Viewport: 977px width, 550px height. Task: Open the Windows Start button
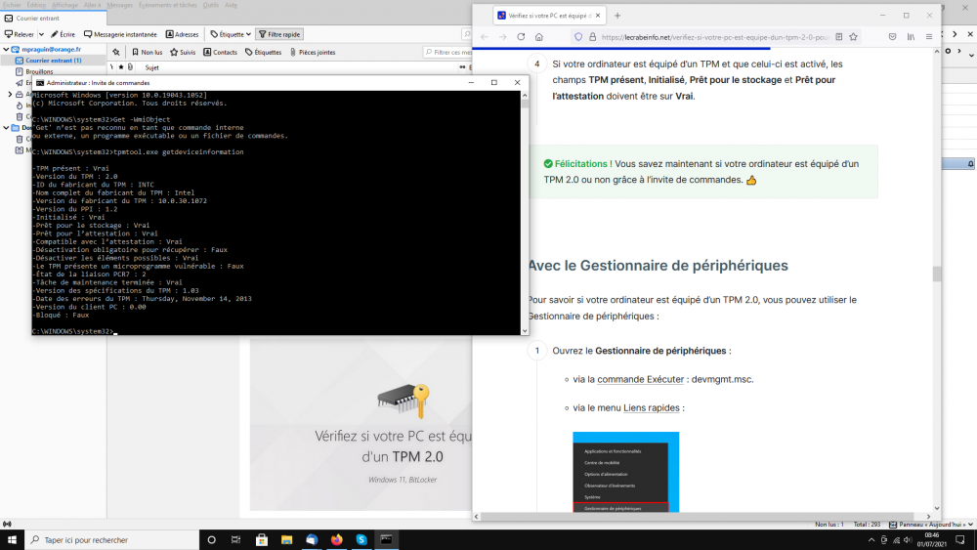[x=12, y=539]
